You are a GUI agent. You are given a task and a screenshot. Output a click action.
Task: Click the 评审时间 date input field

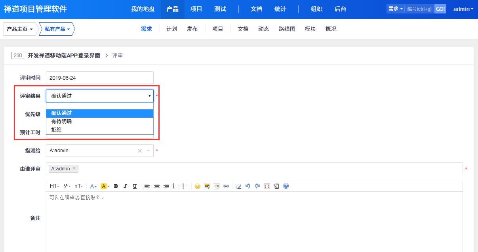click(99, 77)
